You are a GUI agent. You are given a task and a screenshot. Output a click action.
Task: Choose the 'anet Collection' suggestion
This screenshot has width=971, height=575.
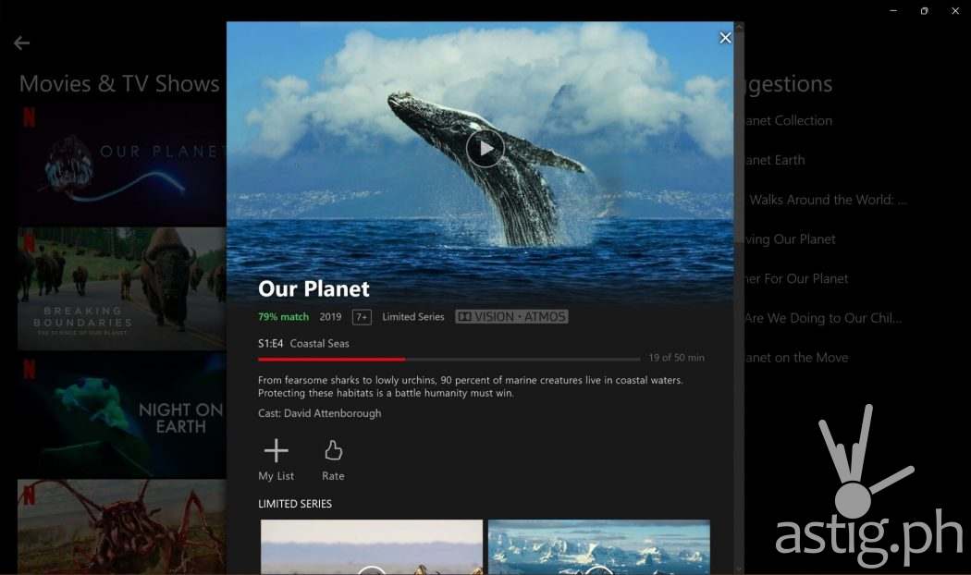(x=788, y=121)
